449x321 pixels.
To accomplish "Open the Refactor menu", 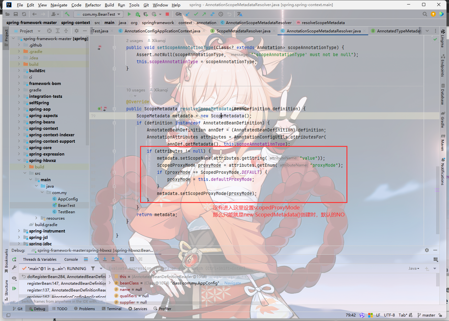I will coord(93,5).
